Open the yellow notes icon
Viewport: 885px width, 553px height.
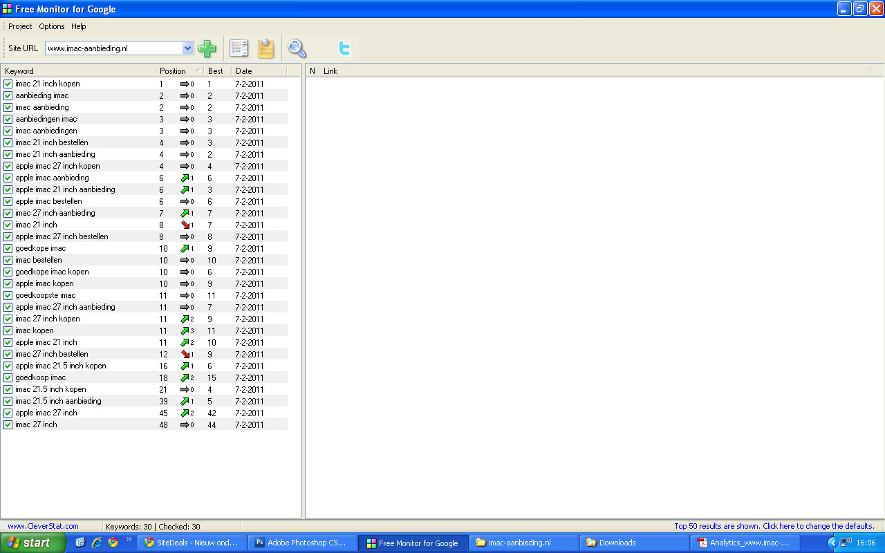[x=265, y=48]
